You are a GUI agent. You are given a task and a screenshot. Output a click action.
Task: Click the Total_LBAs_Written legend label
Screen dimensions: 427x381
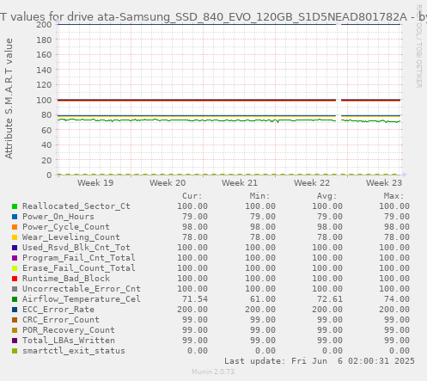click(69, 341)
